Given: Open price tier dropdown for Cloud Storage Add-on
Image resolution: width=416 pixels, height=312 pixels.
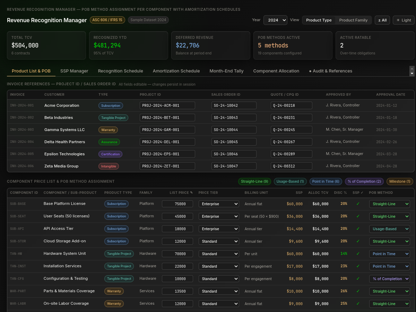Looking at the screenshot, I should [219, 241].
